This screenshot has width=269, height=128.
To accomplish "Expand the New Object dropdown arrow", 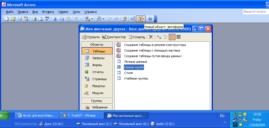I will pos(144,19).
